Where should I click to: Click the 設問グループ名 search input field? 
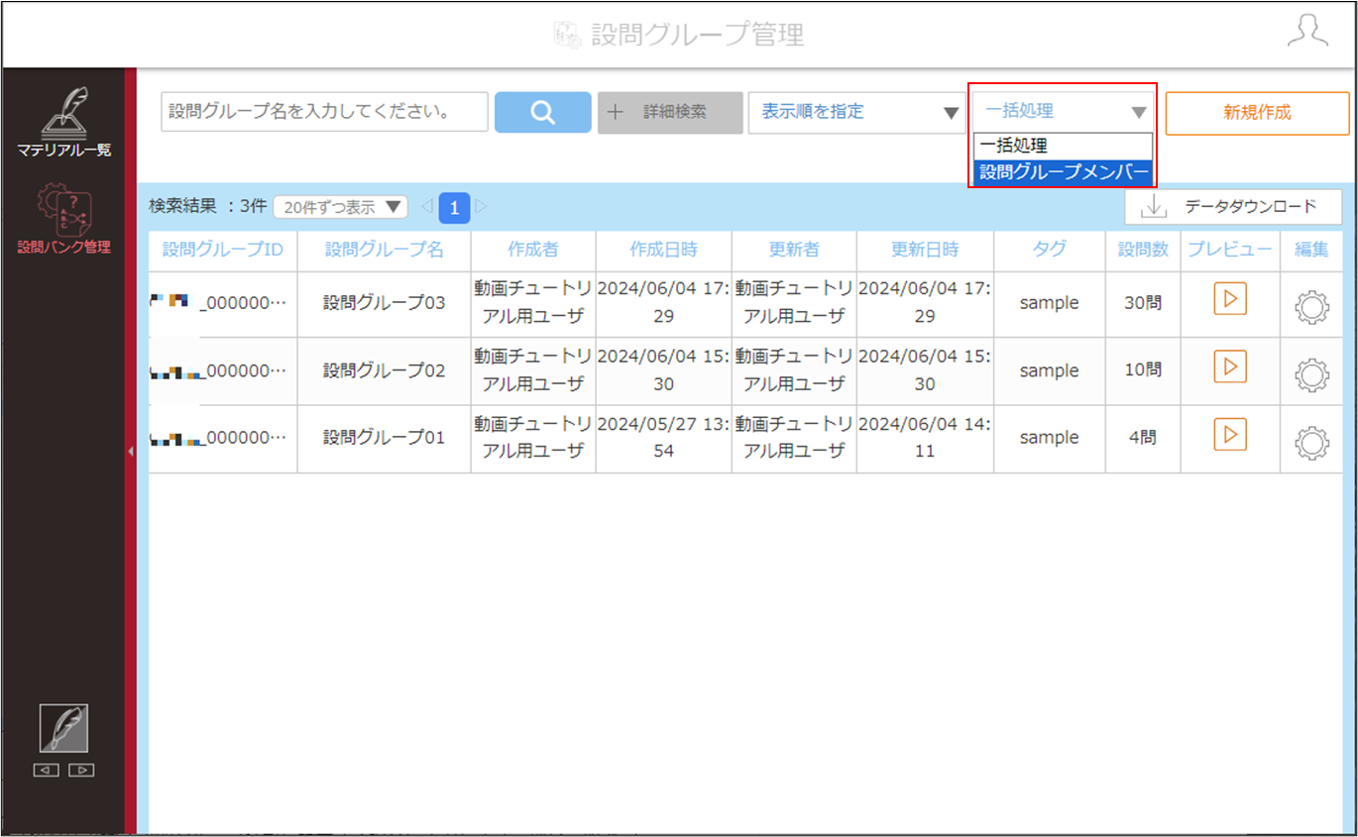click(324, 112)
